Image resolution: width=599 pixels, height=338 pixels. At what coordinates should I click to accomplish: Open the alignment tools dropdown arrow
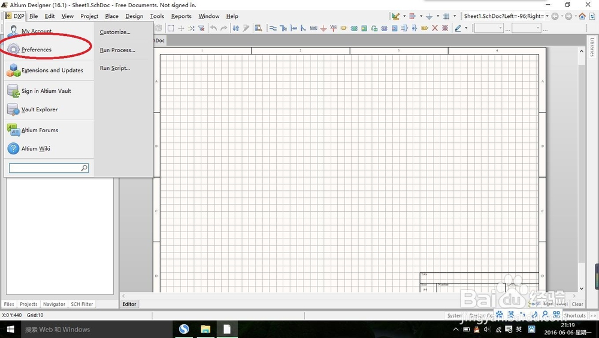point(421,16)
